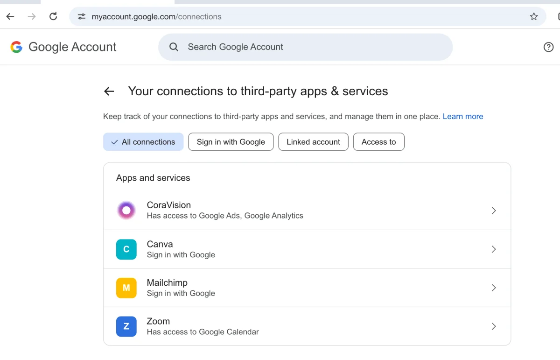Viewport: 560px width, 360px height.
Task: Reload the page
Action: point(53,16)
